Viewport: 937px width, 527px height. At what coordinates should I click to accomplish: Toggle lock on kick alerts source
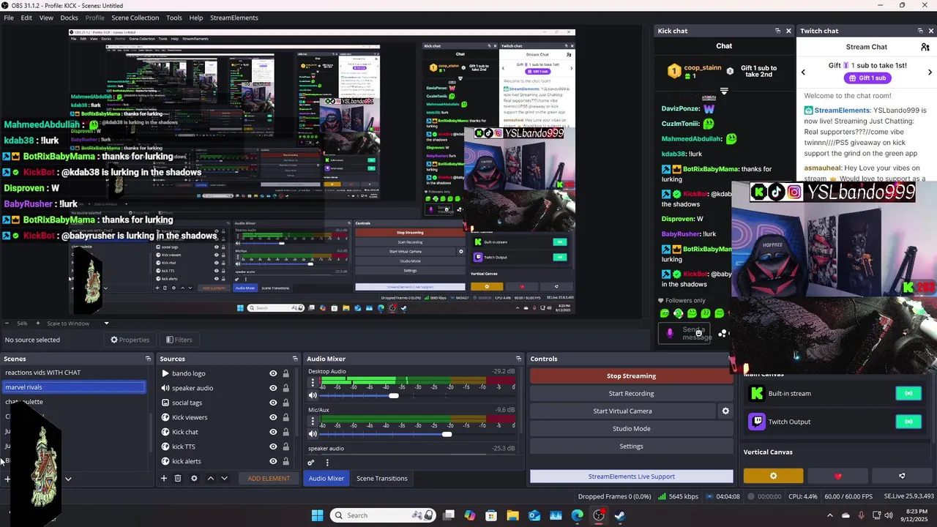285,461
